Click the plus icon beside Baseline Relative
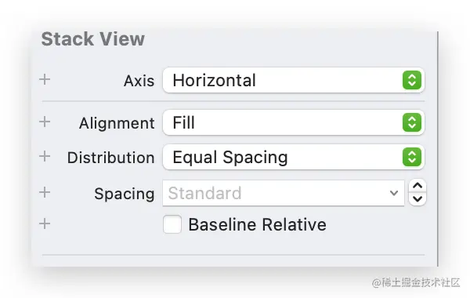Viewport: 470px width, 298px height. [45, 223]
